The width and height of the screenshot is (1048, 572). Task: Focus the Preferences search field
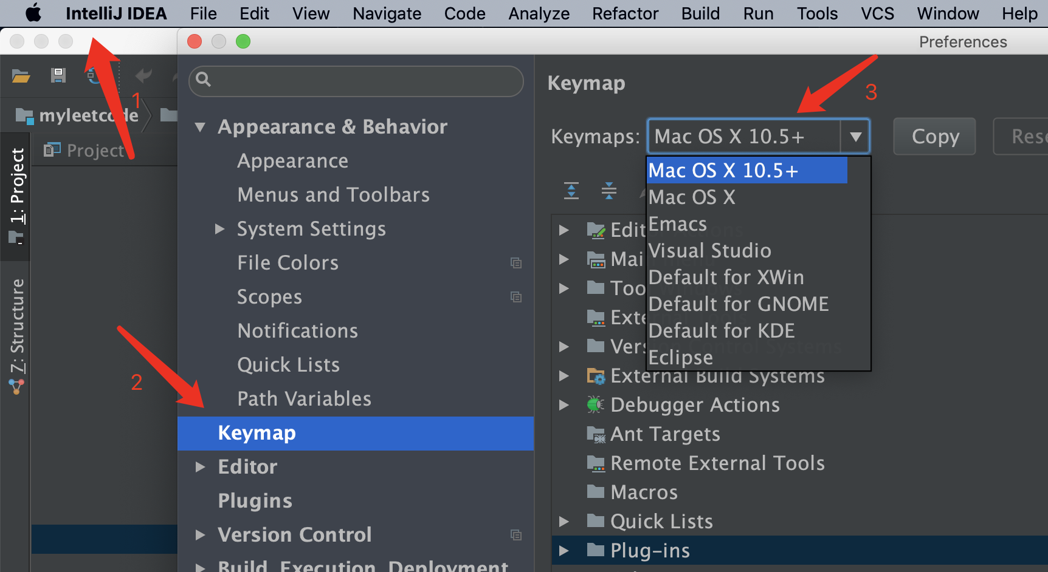coord(356,80)
